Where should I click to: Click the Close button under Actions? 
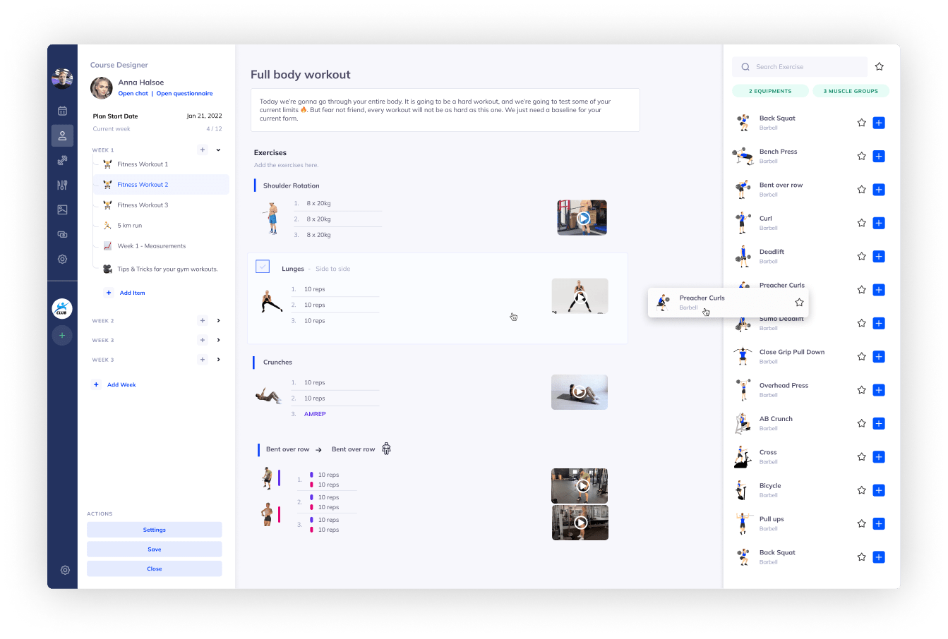(x=155, y=568)
